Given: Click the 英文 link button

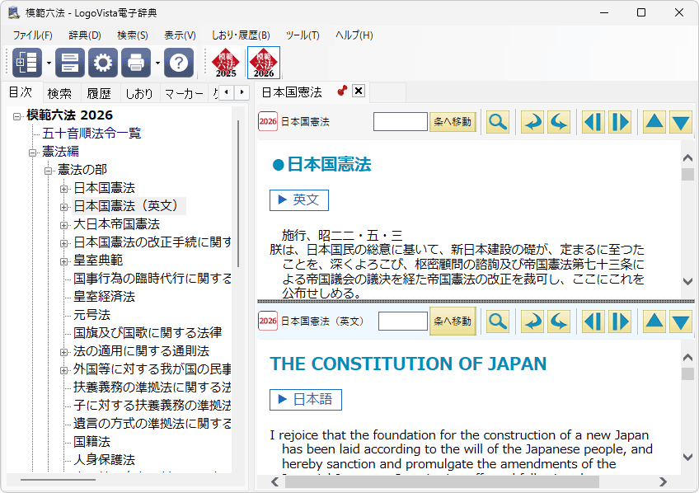Looking at the screenshot, I should pyautogui.click(x=299, y=200).
